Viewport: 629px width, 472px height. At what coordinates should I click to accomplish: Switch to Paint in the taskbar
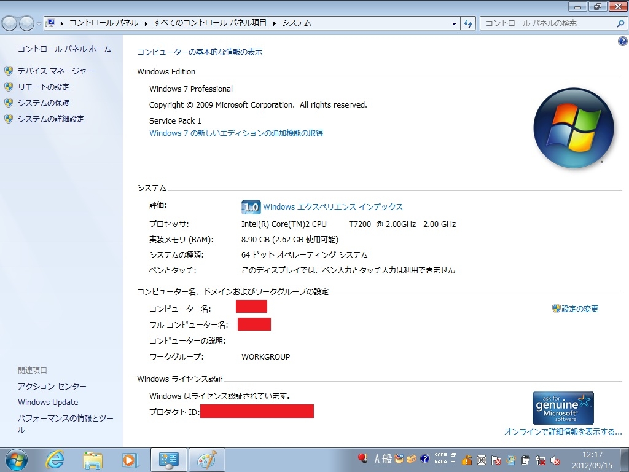pyautogui.click(x=206, y=459)
